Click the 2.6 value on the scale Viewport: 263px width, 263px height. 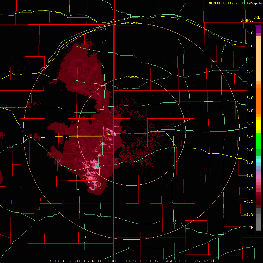click(250, 150)
